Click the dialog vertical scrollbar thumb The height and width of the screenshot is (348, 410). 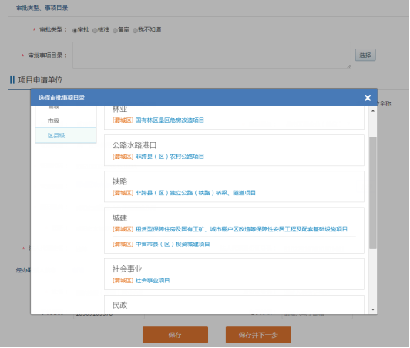372,192
